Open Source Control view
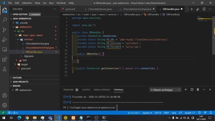Image resolution: width=215 pixels, height=121 pixels. coord(4,30)
